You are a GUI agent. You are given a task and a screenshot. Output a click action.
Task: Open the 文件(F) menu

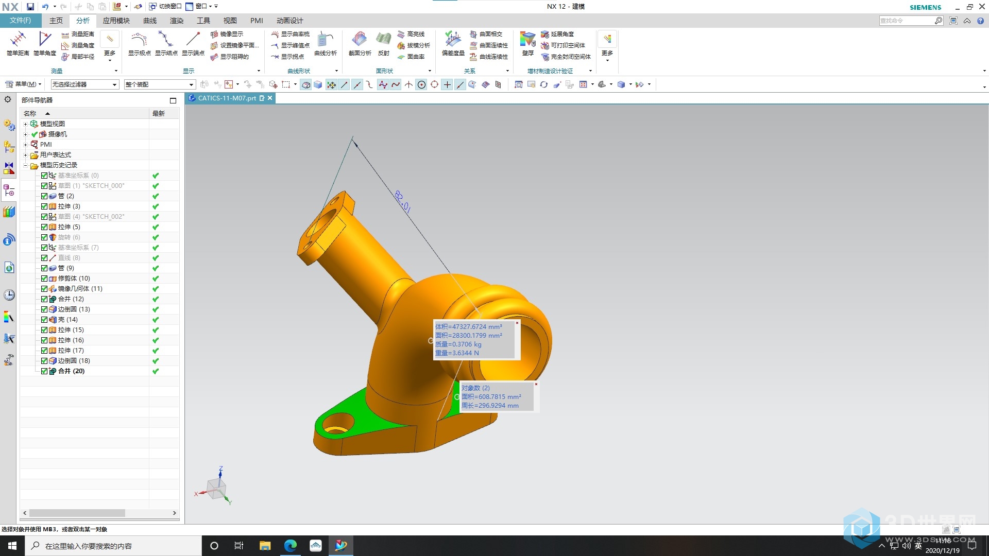click(20, 21)
